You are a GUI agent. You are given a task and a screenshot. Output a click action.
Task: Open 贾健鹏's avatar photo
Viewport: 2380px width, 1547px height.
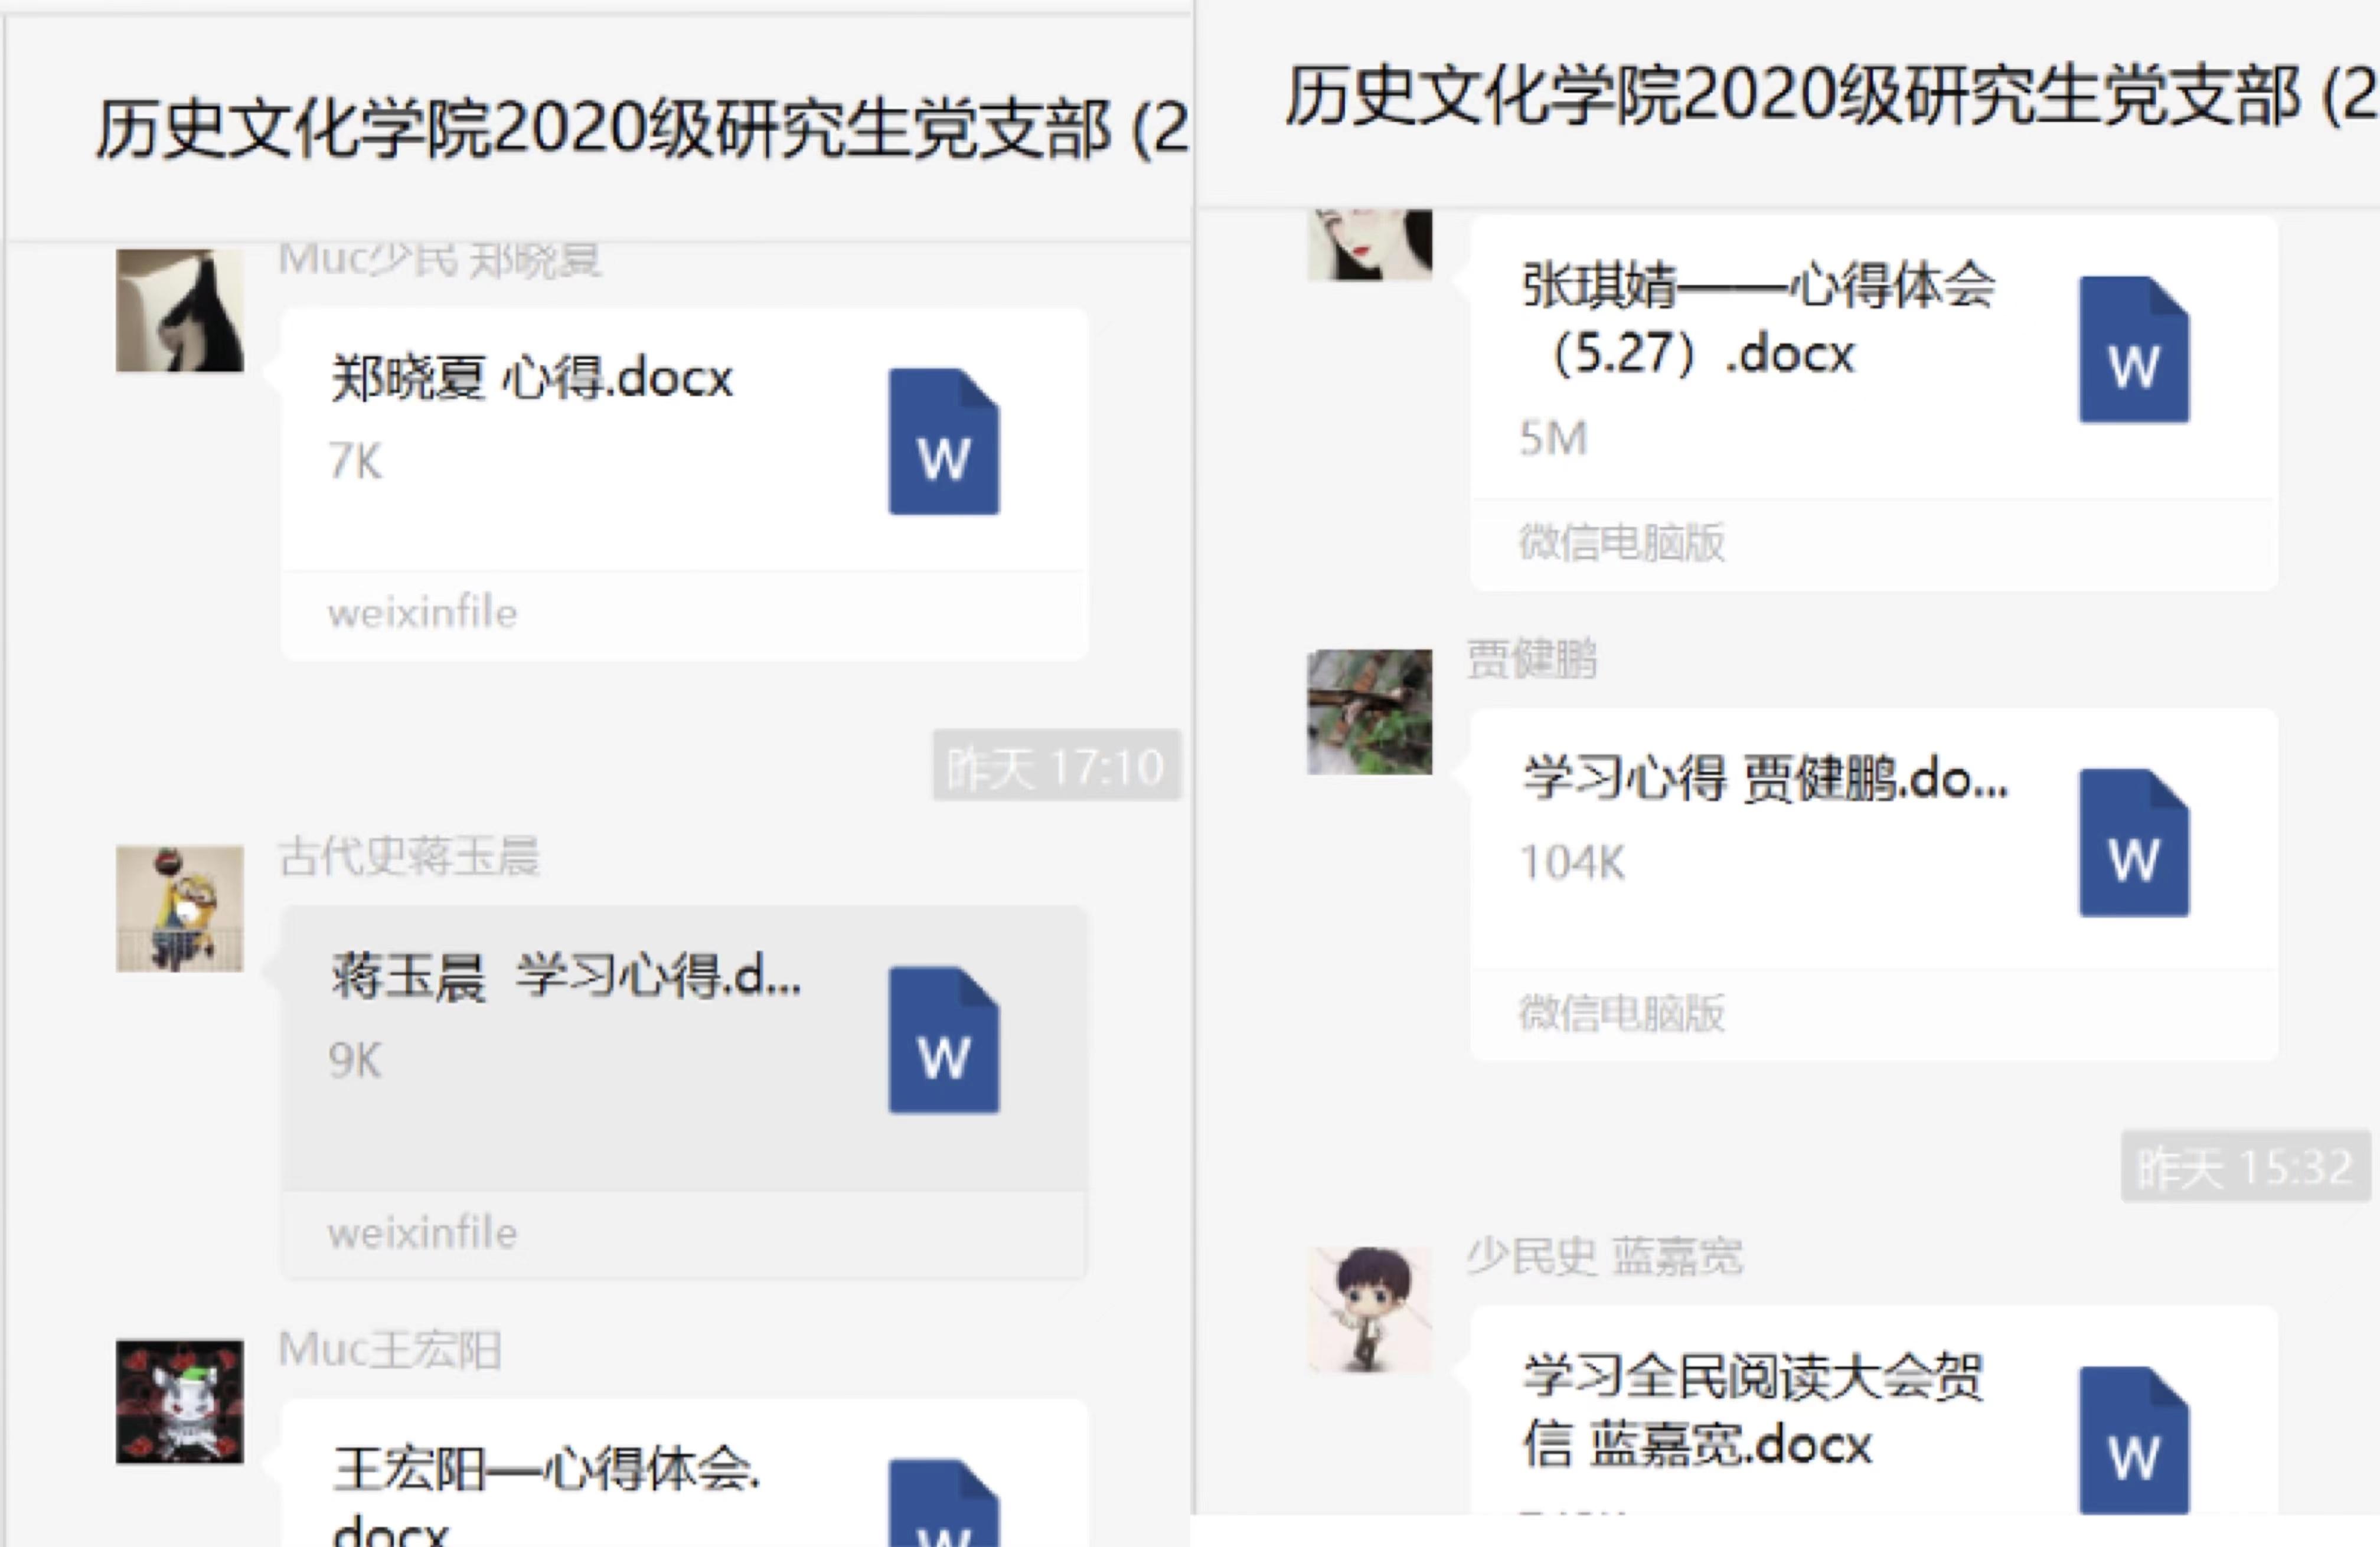[x=1370, y=712]
